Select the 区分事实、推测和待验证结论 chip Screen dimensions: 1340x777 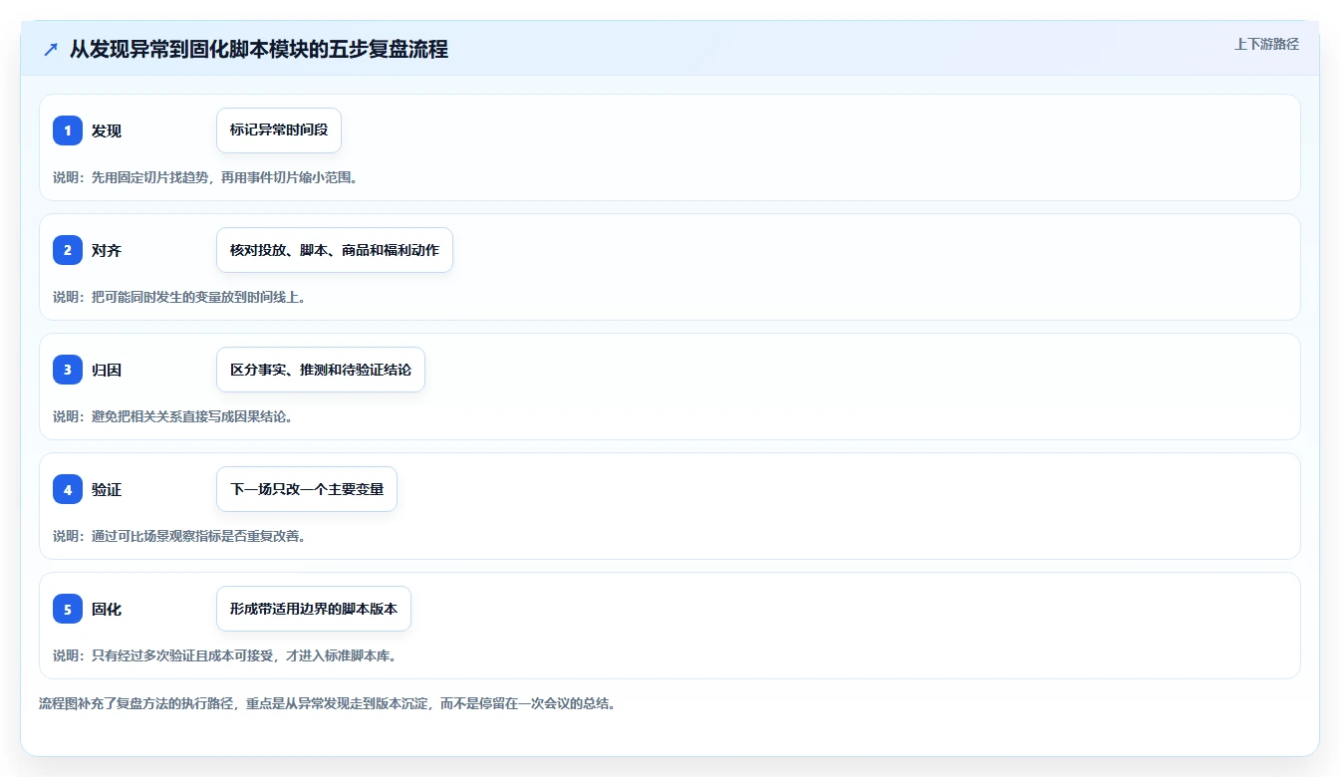pos(321,370)
